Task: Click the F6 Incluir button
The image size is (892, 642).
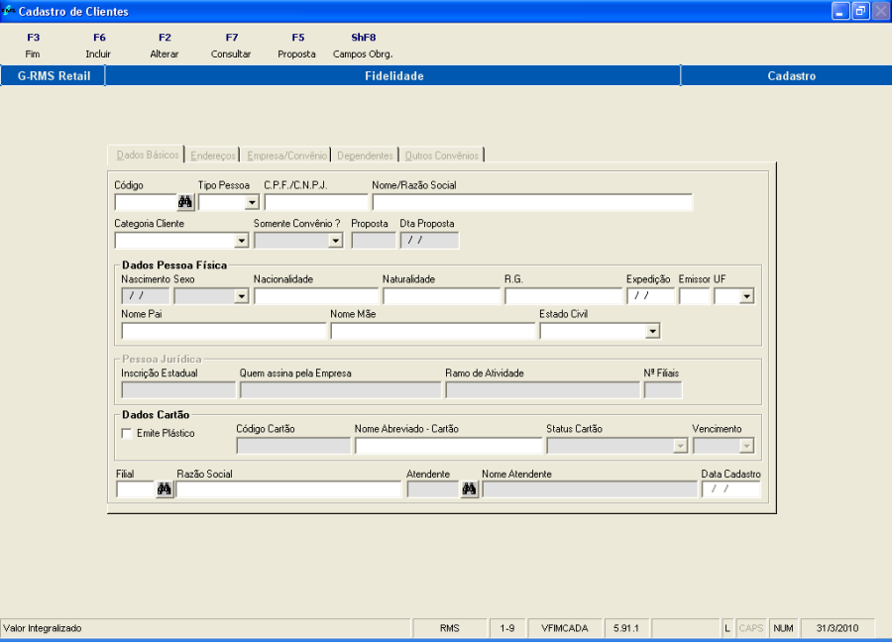Action: (x=99, y=46)
